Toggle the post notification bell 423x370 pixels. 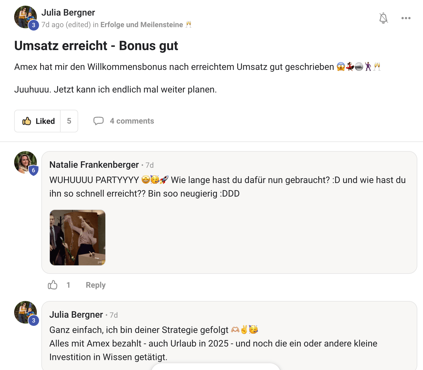[x=383, y=18]
